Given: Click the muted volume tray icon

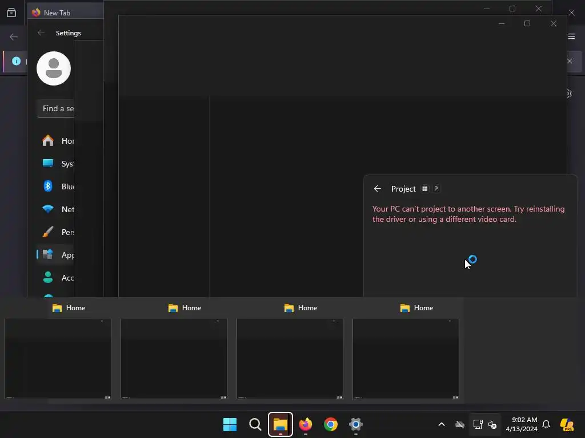Looking at the screenshot, I should (x=492, y=424).
